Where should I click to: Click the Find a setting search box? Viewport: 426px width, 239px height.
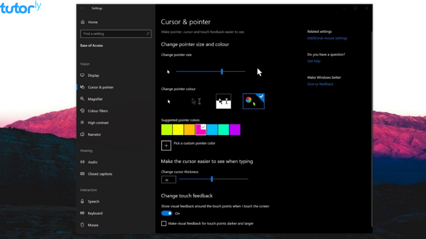pyautogui.click(x=116, y=34)
